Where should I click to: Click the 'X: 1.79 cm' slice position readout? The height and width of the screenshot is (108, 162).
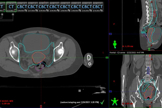point(128,46)
